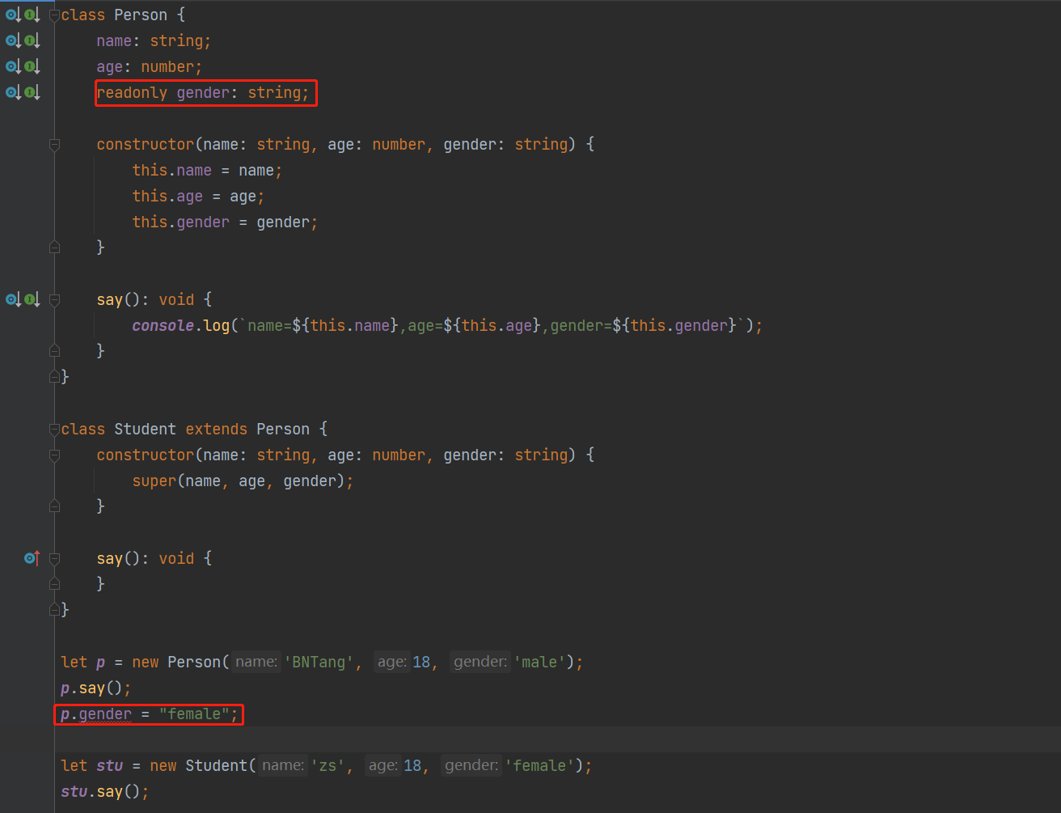Click 'age:' inlay hint in new Student call
The image size is (1061, 813).
(383, 765)
